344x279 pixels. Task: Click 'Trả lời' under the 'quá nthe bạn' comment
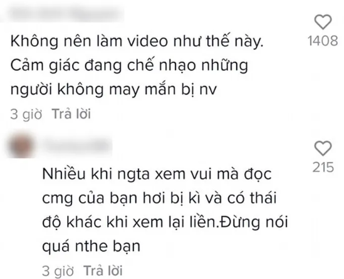103,270
